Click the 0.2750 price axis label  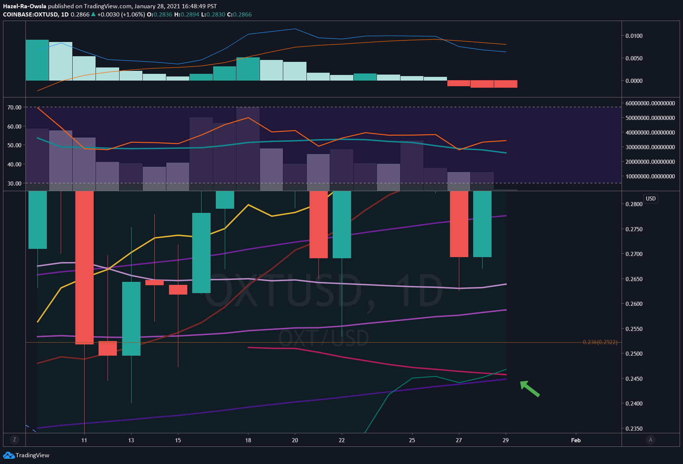coord(634,229)
